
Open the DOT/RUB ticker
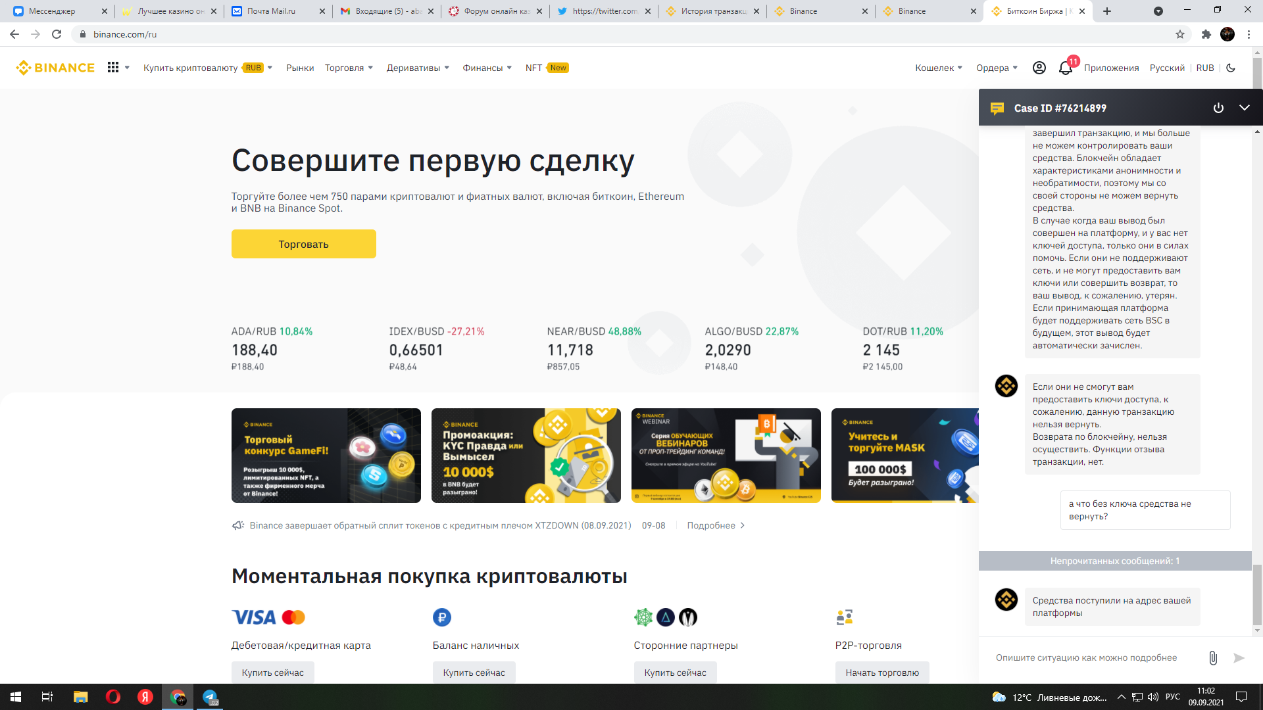(903, 349)
